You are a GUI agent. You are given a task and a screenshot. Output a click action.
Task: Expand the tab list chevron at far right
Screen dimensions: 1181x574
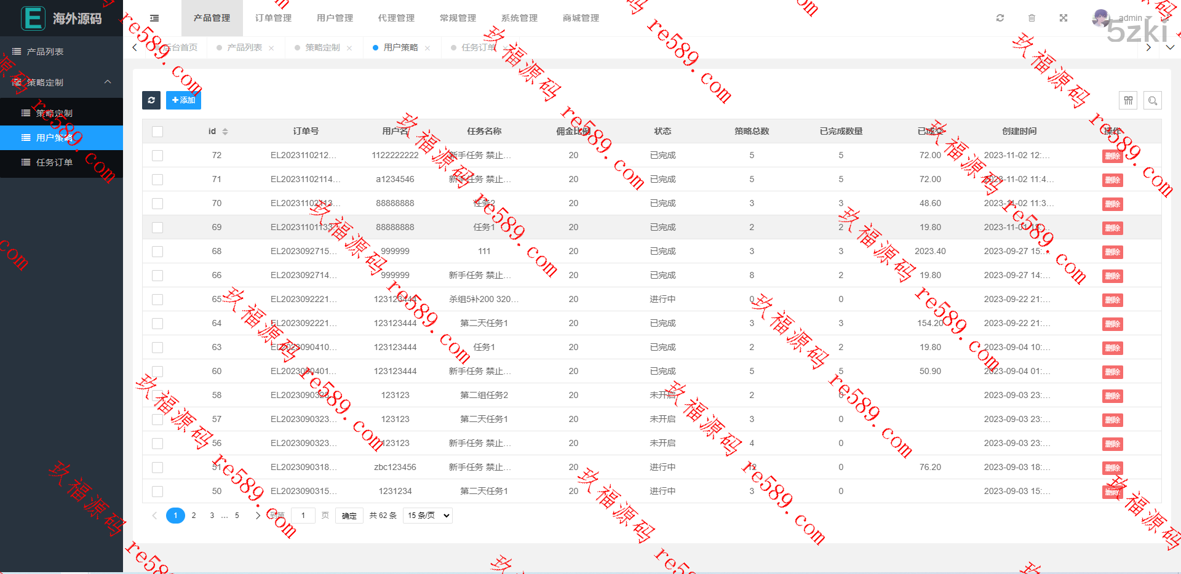[x=1170, y=47]
